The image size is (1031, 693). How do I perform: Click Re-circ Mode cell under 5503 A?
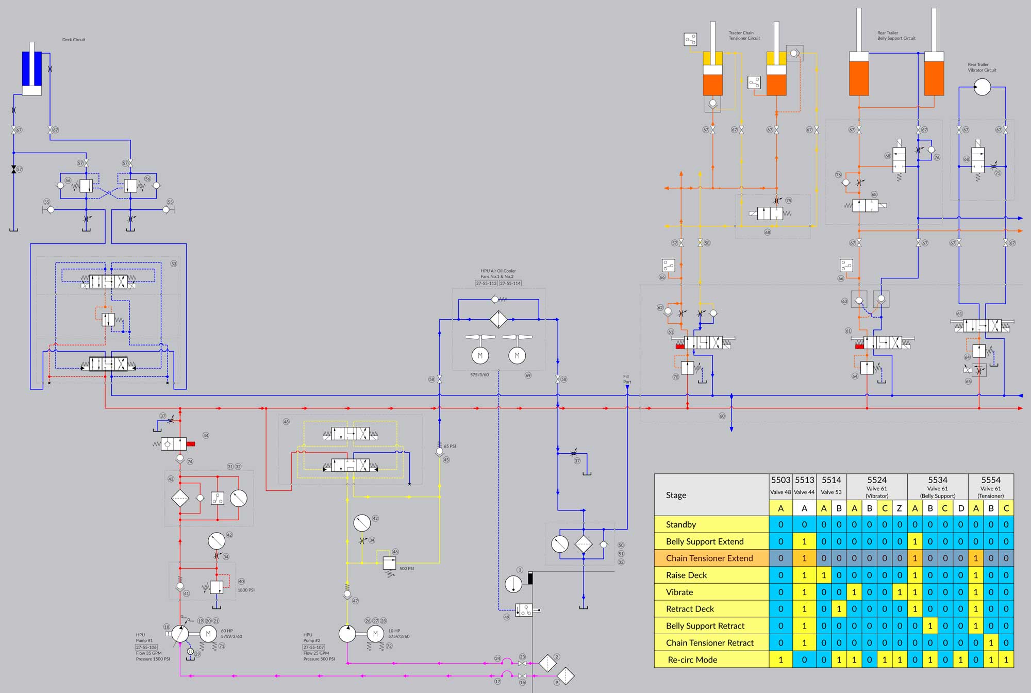[x=781, y=659]
